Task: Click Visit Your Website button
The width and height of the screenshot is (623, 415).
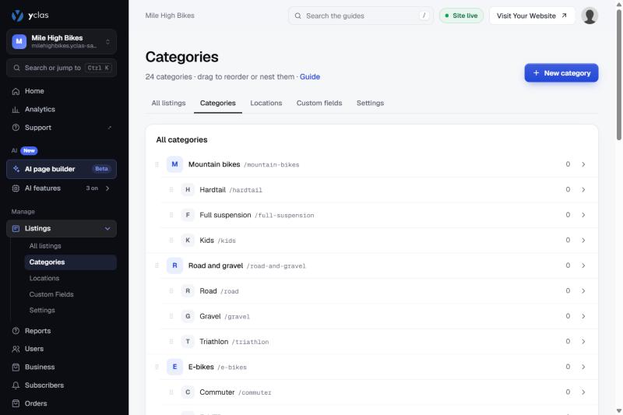Action: pos(532,16)
